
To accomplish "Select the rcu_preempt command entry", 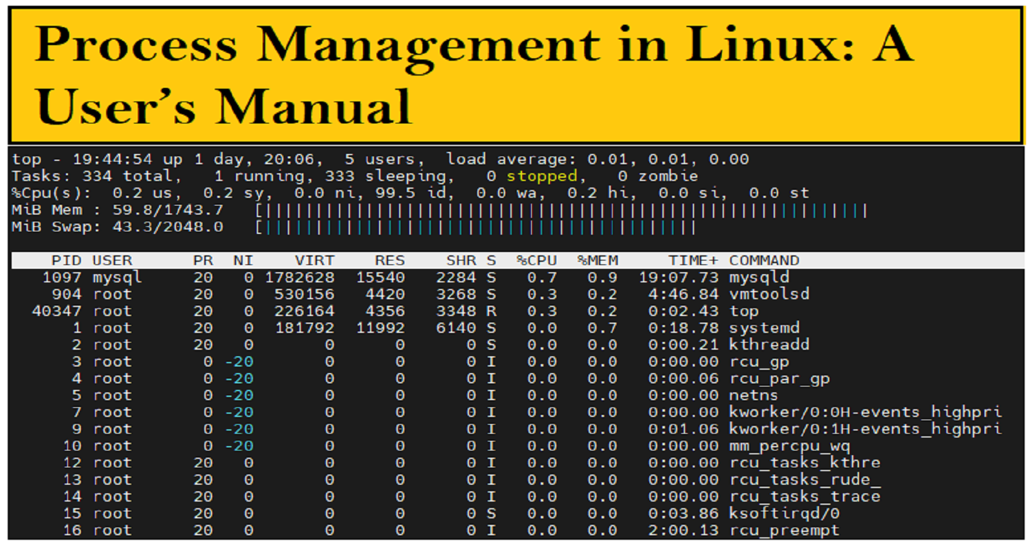I will [x=784, y=531].
